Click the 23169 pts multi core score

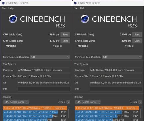point(126,35)
